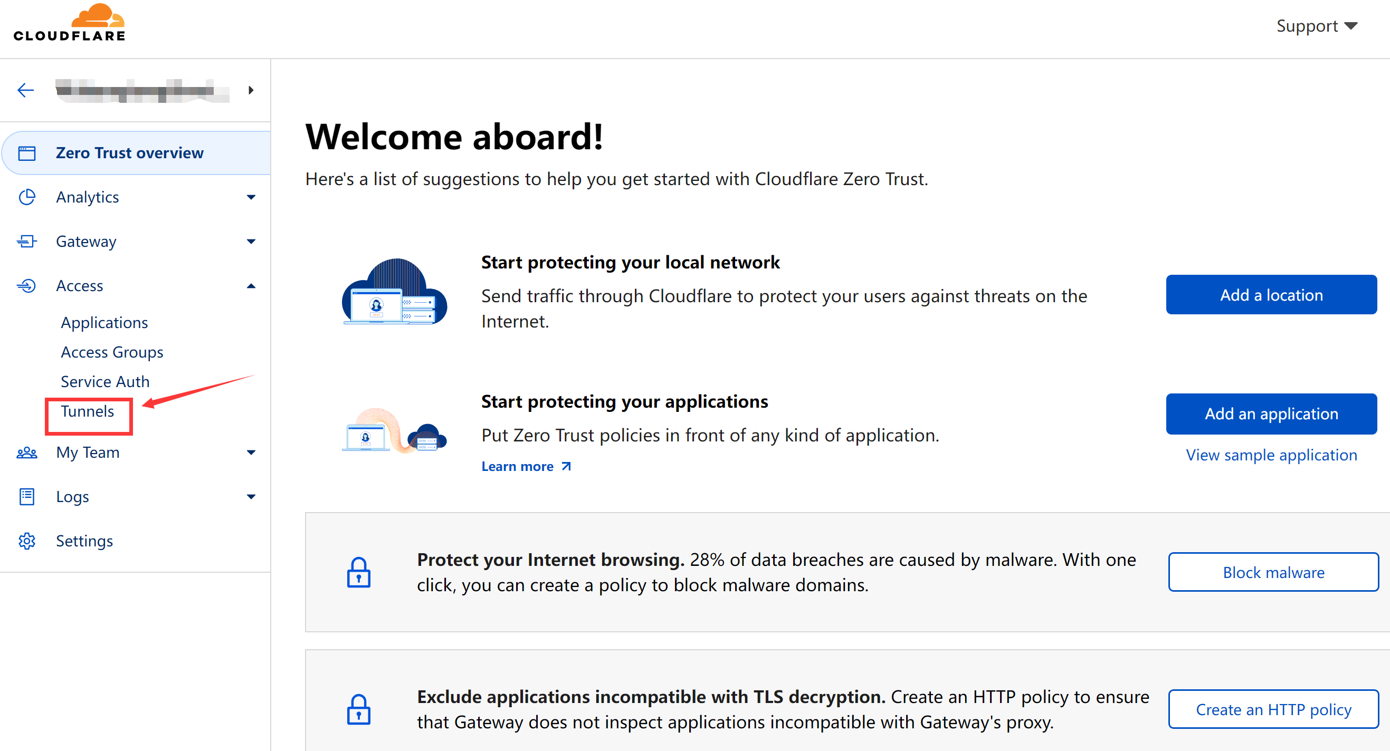Click 'Start protecting your local network' heading
1390x751 pixels.
[630, 262]
